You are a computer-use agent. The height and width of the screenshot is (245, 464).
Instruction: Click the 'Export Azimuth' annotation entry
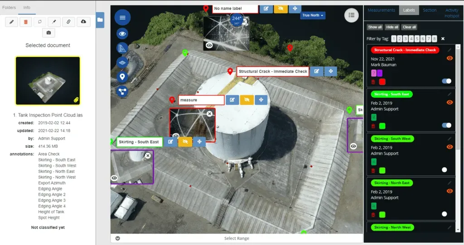coord(52,183)
